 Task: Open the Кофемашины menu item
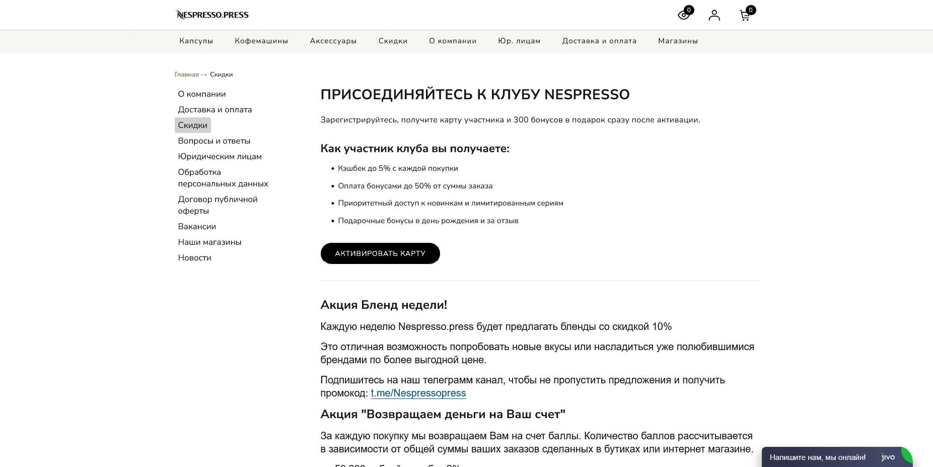[261, 41]
